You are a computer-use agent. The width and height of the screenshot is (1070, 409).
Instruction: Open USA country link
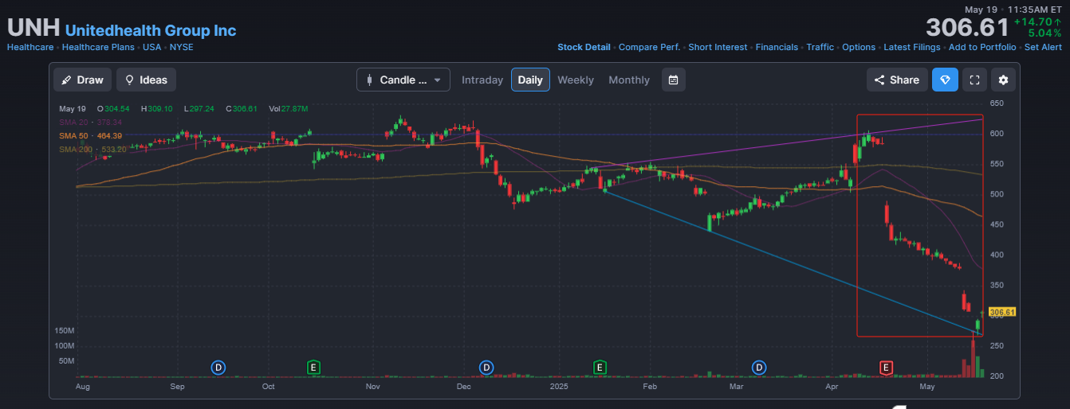[152, 47]
